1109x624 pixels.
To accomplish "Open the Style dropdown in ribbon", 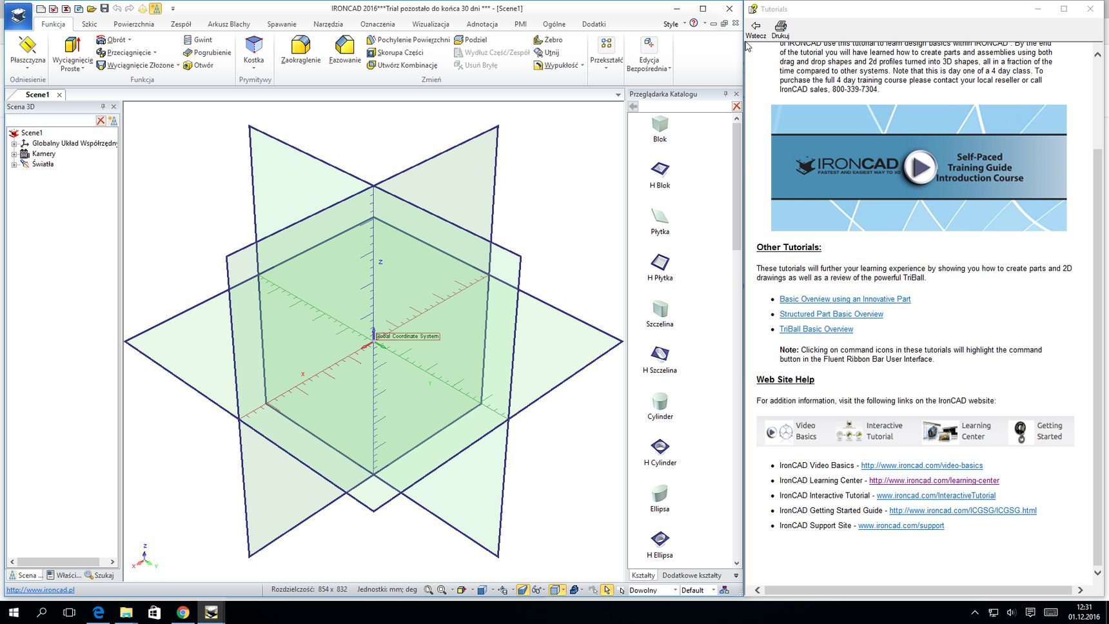I will pos(674,24).
